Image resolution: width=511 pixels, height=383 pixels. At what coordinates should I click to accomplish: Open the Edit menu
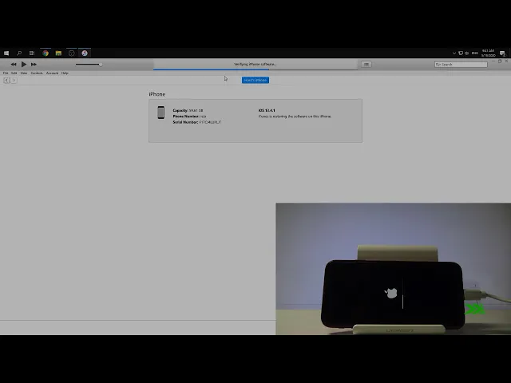(14, 73)
